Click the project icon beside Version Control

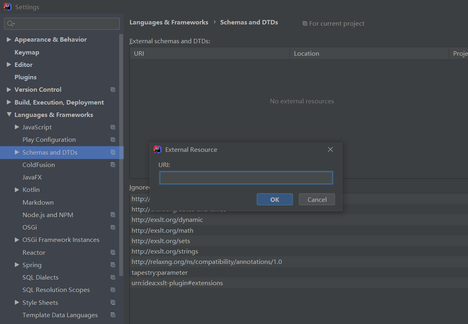point(113,89)
